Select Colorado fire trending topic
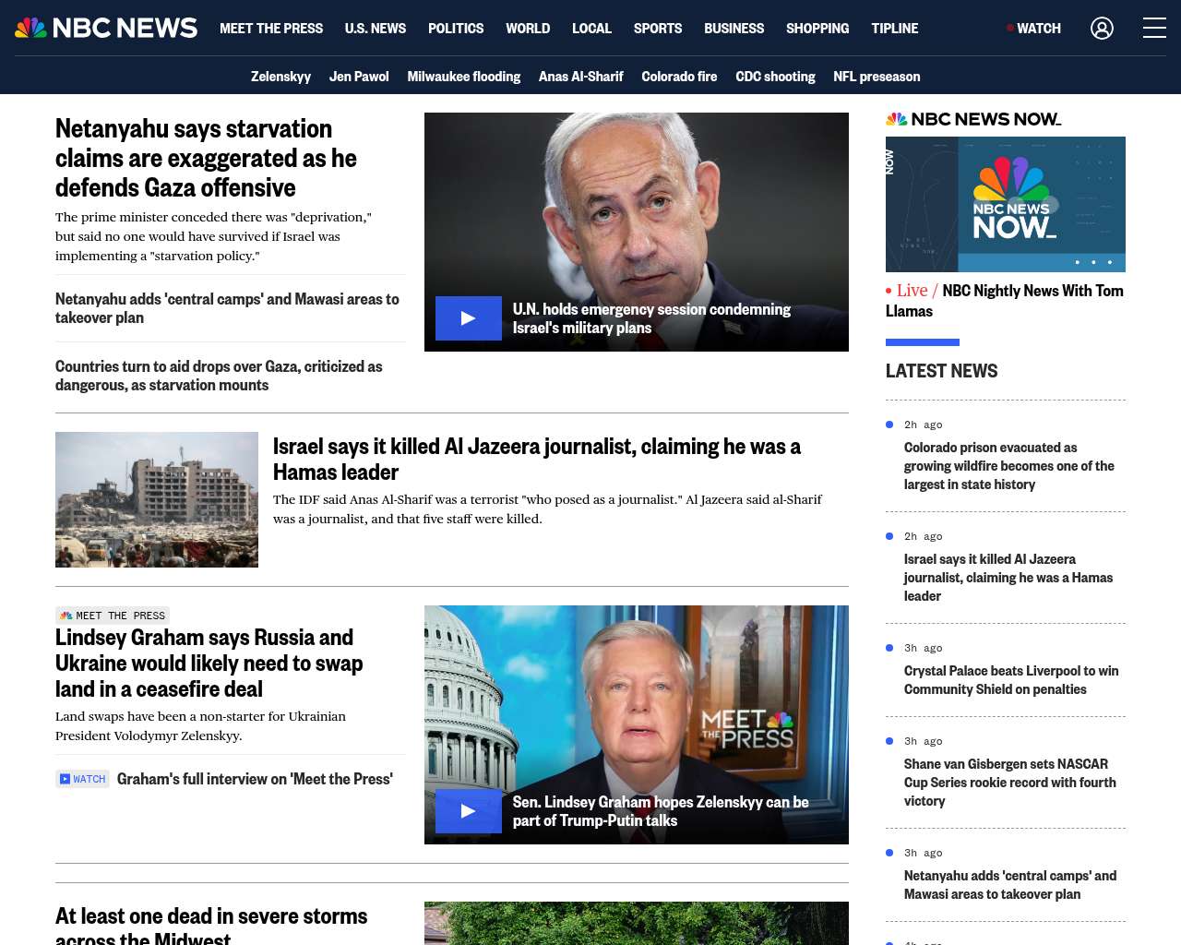The width and height of the screenshot is (1181, 945). click(x=679, y=77)
